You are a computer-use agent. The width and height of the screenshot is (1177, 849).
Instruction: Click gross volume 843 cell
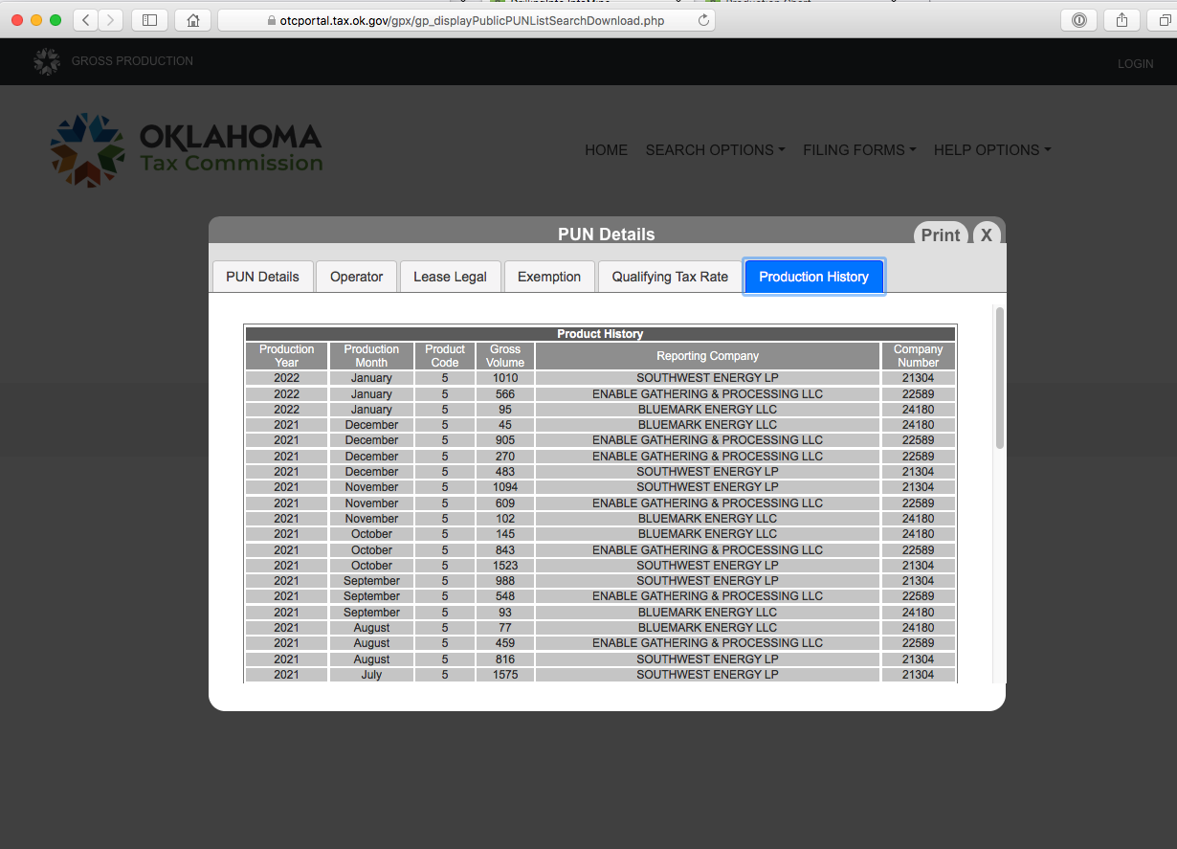click(505, 550)
